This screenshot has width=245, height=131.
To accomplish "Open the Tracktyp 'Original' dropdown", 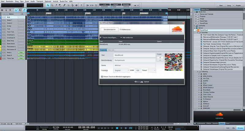I will tap(121, 70).
